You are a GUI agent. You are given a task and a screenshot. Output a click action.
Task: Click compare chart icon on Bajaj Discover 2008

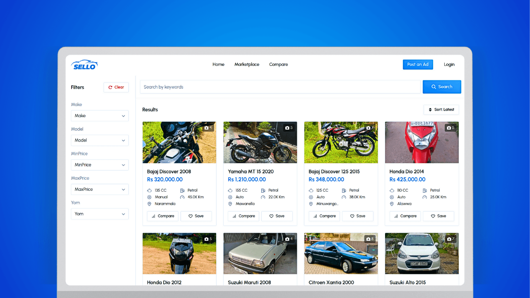[x=154, y=216]
